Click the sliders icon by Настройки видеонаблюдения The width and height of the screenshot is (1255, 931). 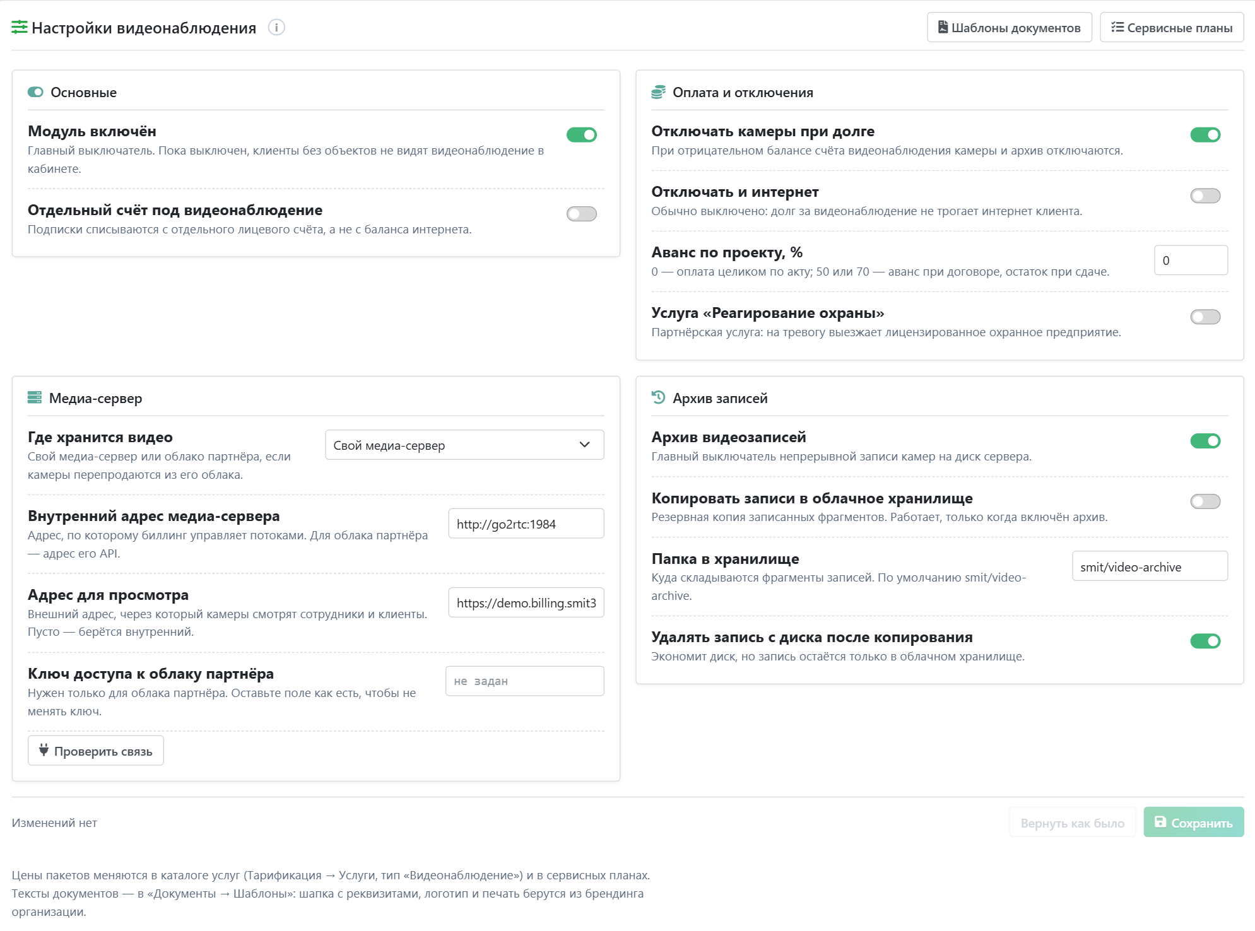pyautogui.click(x=20, y=28)
